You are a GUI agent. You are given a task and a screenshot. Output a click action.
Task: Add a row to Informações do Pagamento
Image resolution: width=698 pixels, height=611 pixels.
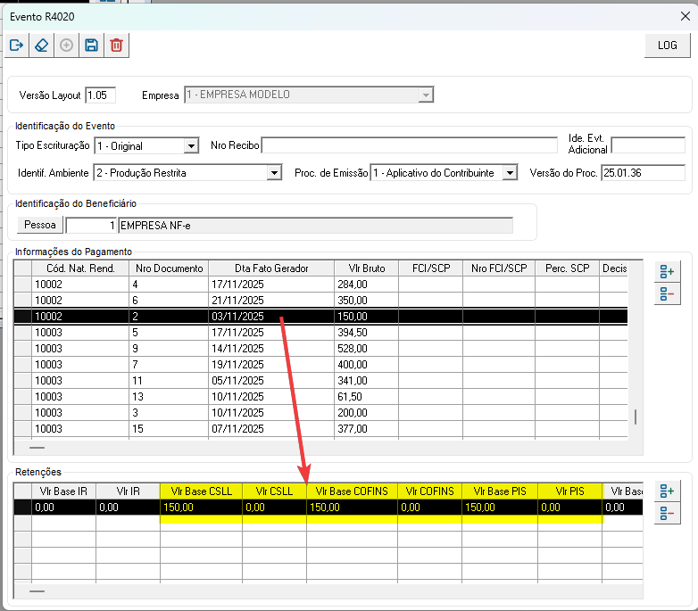pyautogui.click(x=667, y=271)
